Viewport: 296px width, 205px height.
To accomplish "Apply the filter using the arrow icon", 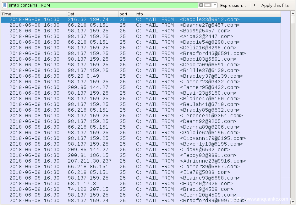I will point(208,5).
